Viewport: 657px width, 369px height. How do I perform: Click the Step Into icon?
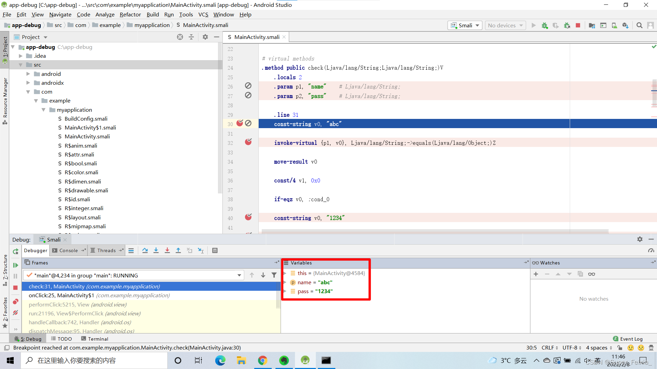(x=156, y=250)
